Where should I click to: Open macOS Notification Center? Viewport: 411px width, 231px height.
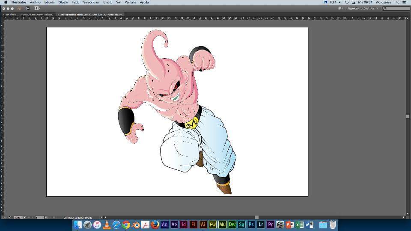click(x=404, y=2)
